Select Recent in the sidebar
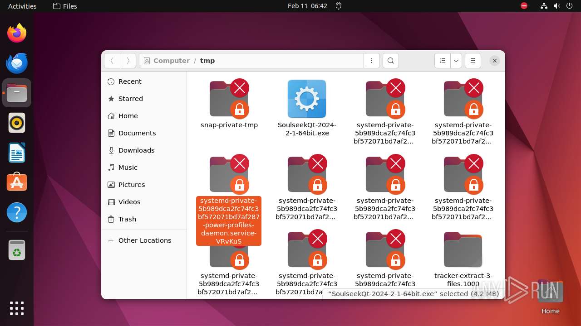This screenshot has height=326, width=581. tap(144, 81)
